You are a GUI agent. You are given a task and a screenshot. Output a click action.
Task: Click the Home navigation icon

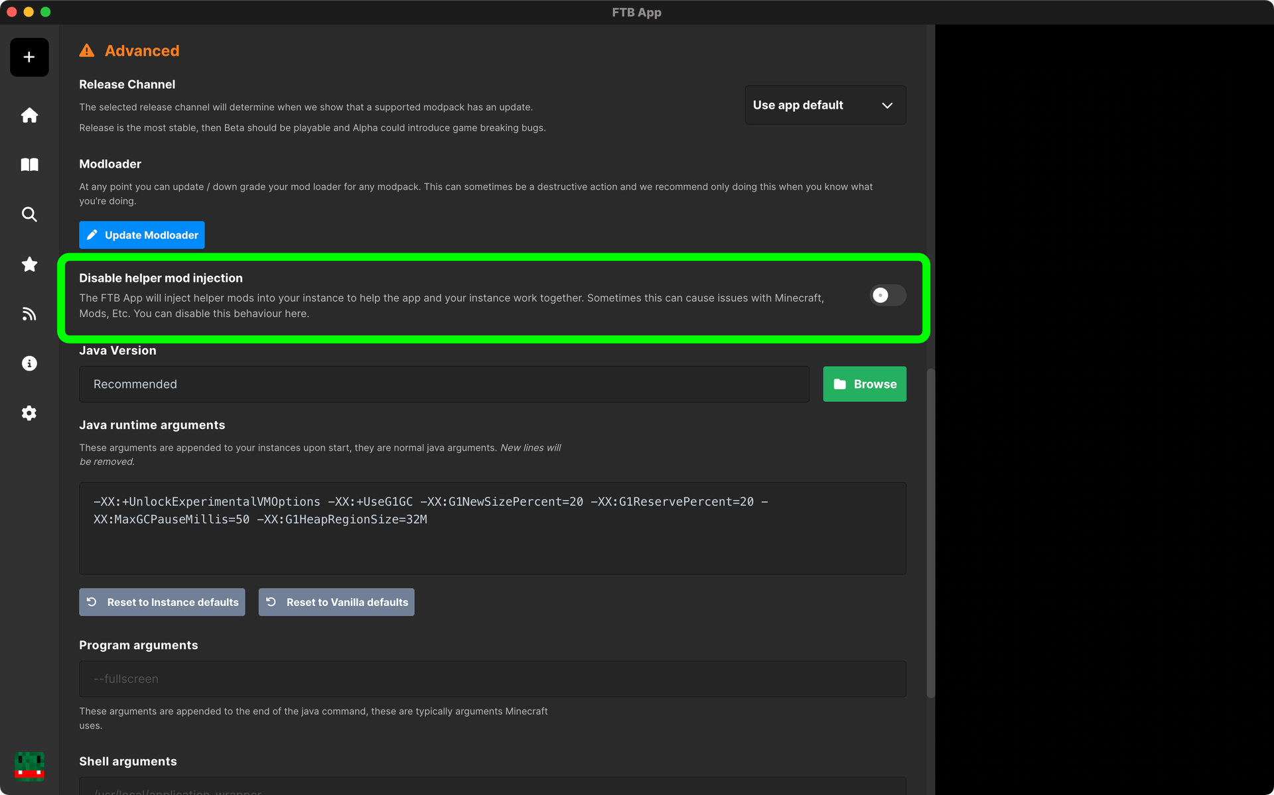point(29,115)
